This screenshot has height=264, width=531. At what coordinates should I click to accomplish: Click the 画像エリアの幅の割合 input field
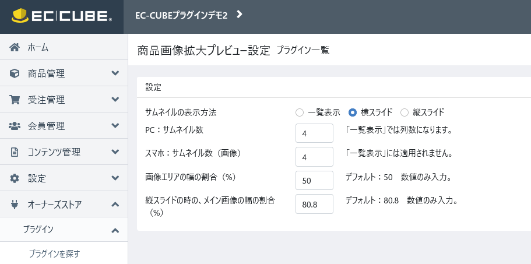(x=314, y=181)
